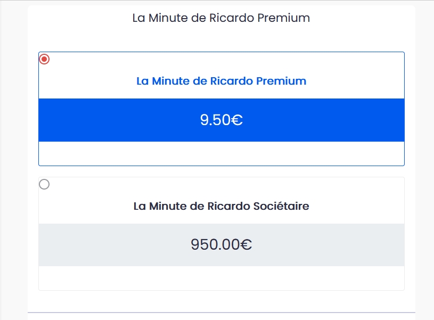434x320 pixels.
Task: Click the empty area below the 950.00€ banner
Action: [x=221, y=276]
